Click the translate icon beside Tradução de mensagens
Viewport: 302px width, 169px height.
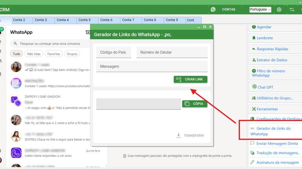252,153
